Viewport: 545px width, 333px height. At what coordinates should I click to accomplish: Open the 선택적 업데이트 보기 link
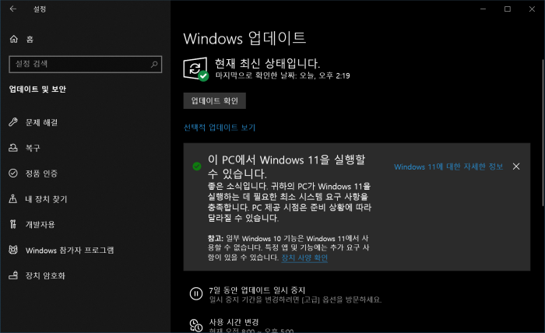point(220,128)
